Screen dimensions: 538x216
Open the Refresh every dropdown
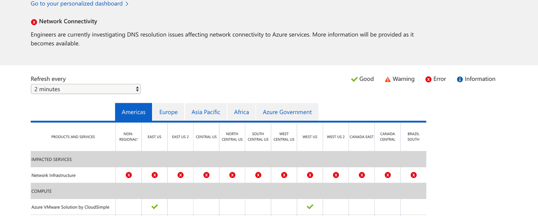[x=86, y=89]
